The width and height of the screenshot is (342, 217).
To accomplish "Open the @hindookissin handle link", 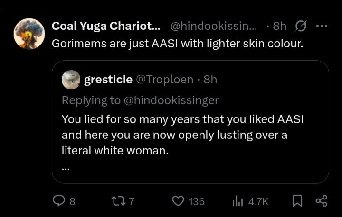I will [213, 26].
